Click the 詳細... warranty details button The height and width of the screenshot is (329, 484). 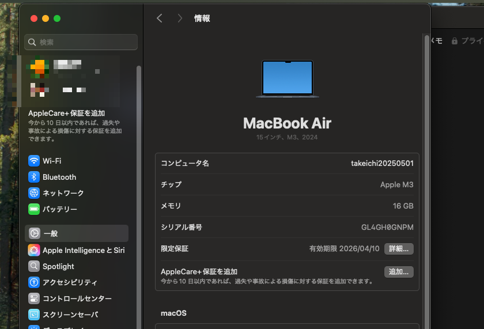399,249
